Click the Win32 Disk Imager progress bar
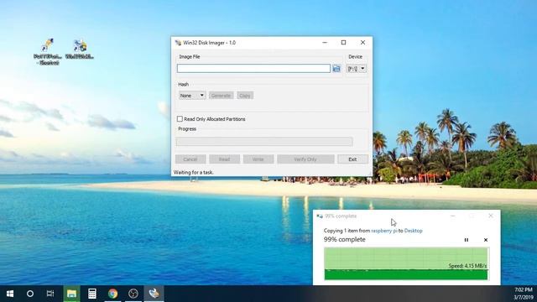Image resolution: width=537 pixels, height=302 pixels. (x=264, y=142)
